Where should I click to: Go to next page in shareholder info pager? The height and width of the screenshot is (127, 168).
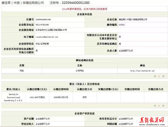pos(163,106)
